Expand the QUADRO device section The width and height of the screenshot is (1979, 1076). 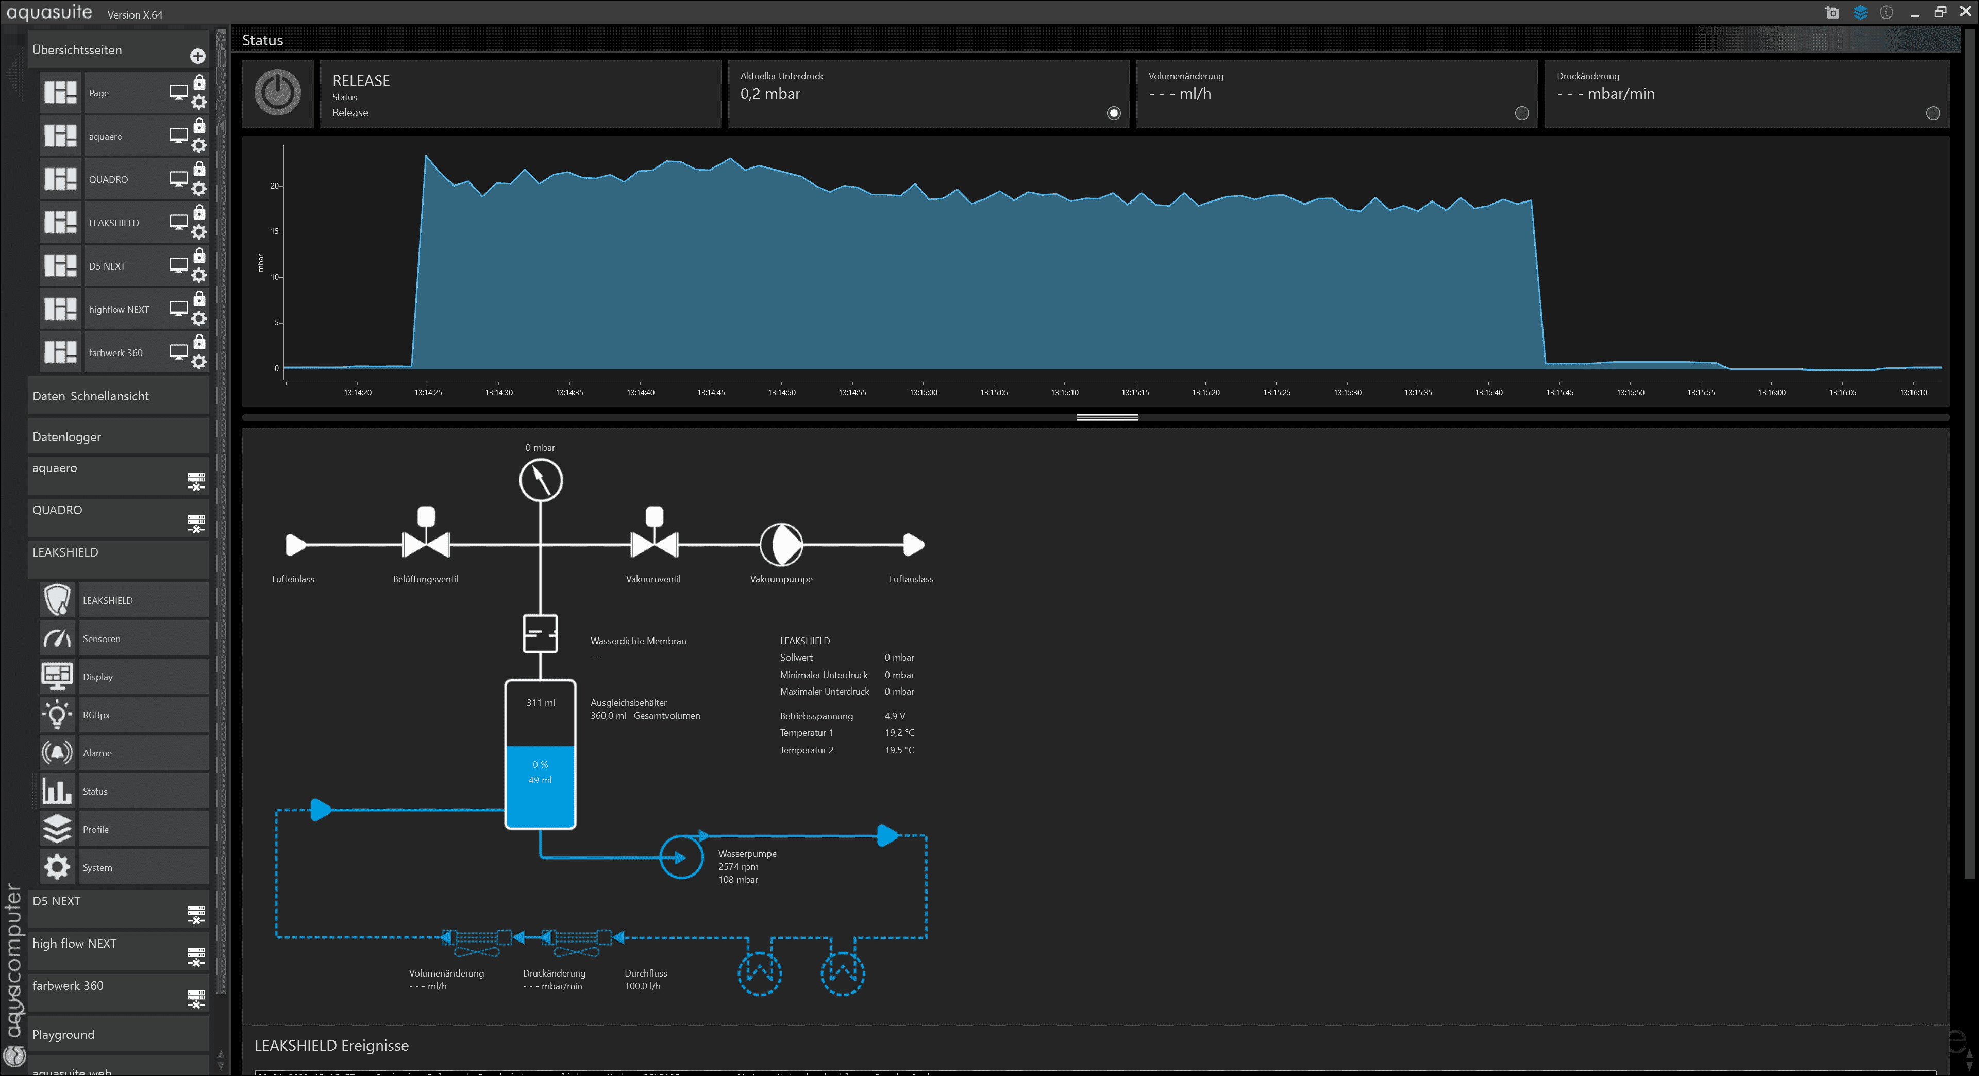tap(119, 518)
